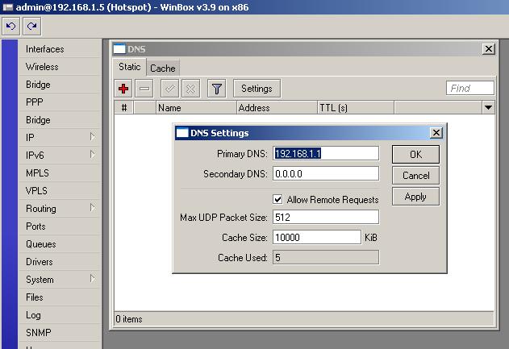Open PPP in the sidebar
Screen dimensions: 509x349
[60, 102]
